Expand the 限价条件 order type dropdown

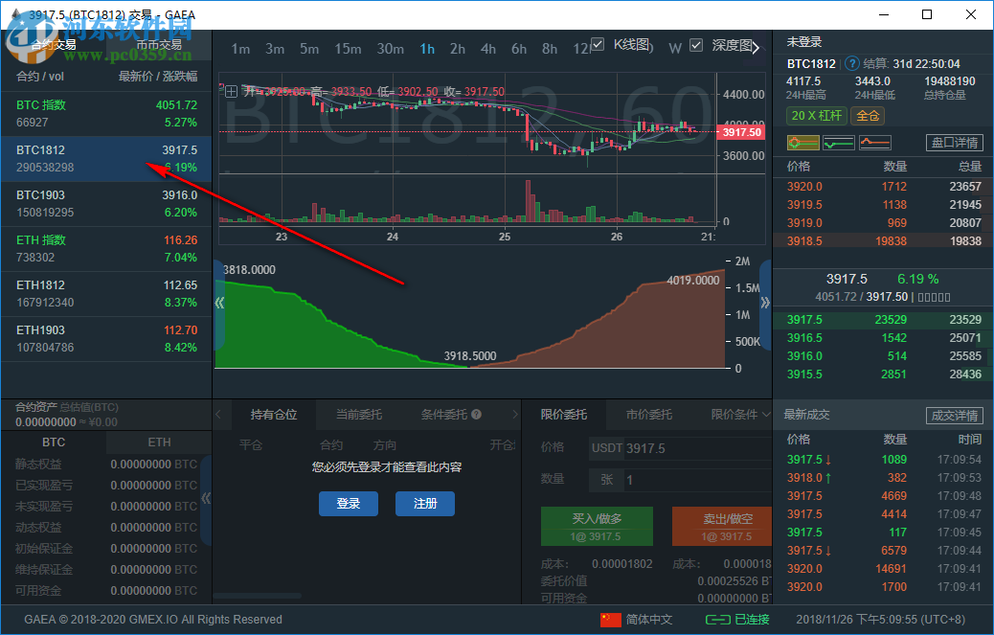pyautogui.click(x=740, y=415)
